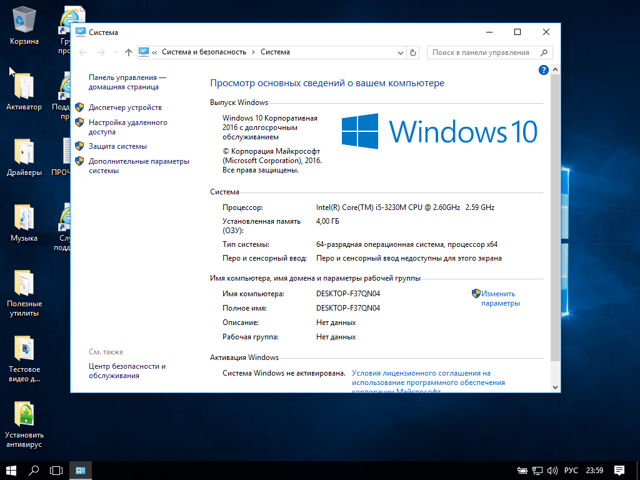Viewport: 640px width, 480px height.
Task: Open 'Диспетчер устройств' link
Action: click(125, 107)
